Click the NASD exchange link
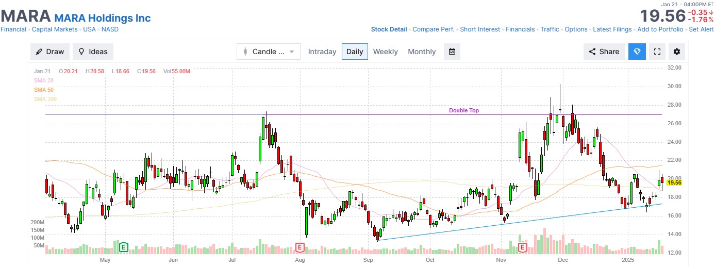Screen dimensions: 715x267 (x=110, y=29)
